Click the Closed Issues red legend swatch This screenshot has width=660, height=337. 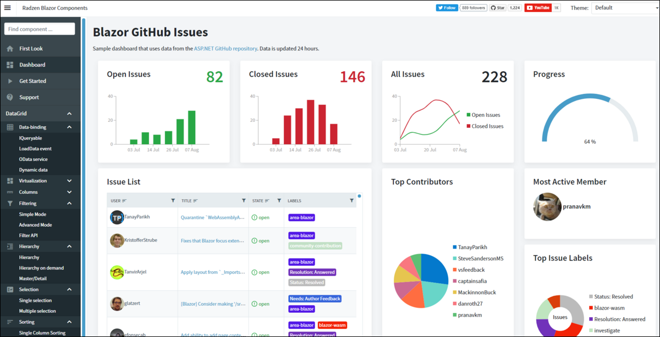point(468,126)
